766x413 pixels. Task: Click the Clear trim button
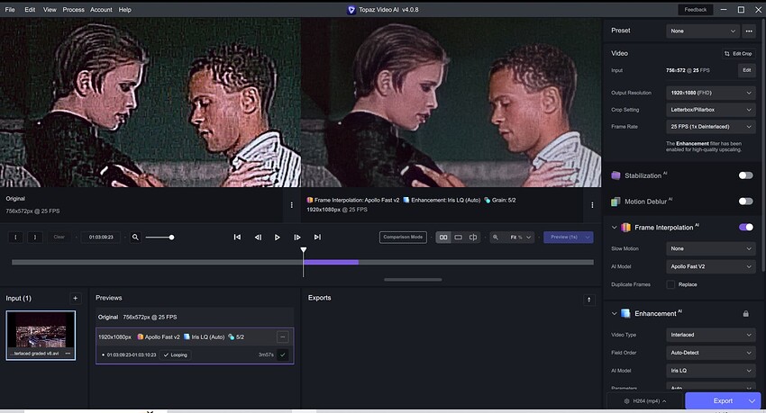[59, 237]
